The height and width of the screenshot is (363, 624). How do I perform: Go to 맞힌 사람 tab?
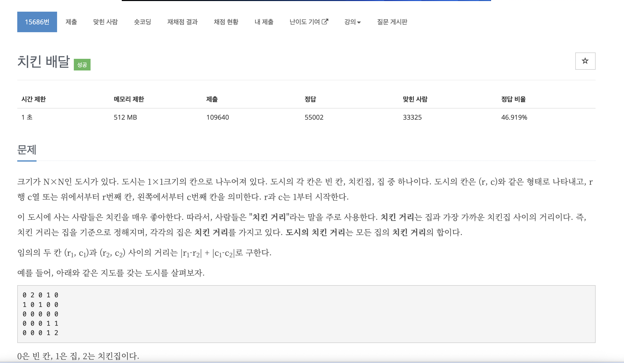pyautogui.click(x=105, y=22)
